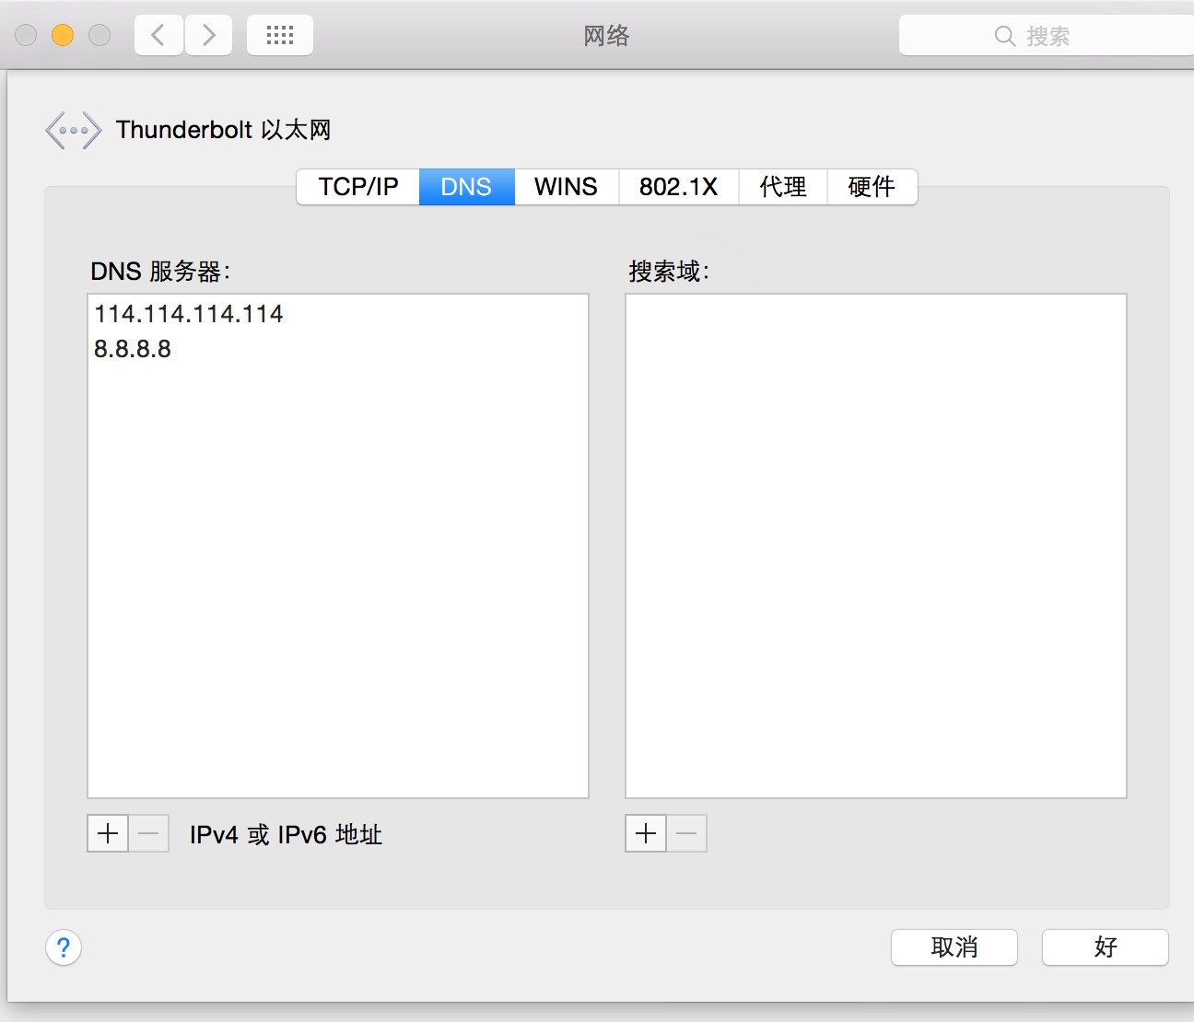Screen dimensions: 1194x1022
Task: Open help with the question mark button
Action: [64, 947]
